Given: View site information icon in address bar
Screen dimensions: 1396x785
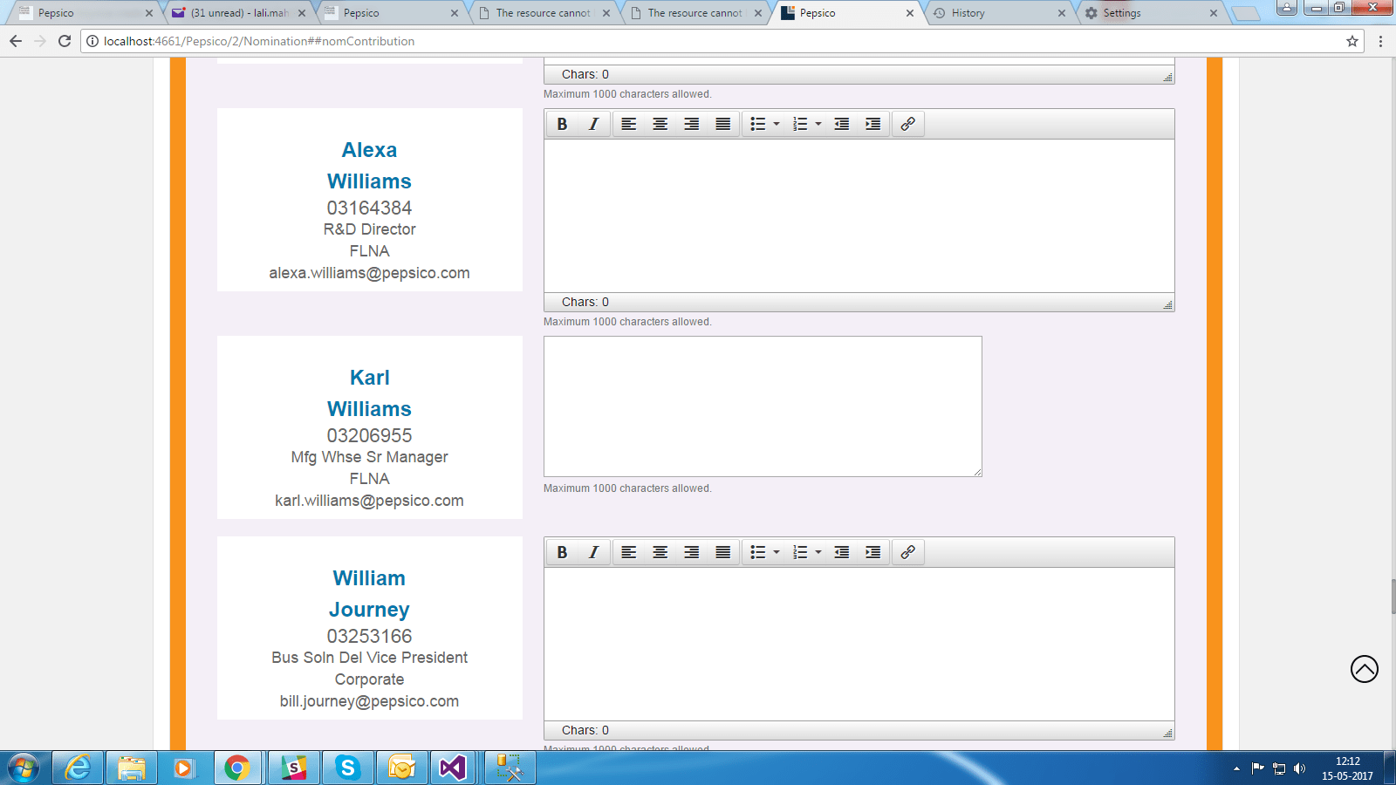Looking at the screenshot, I should [92, 41].
